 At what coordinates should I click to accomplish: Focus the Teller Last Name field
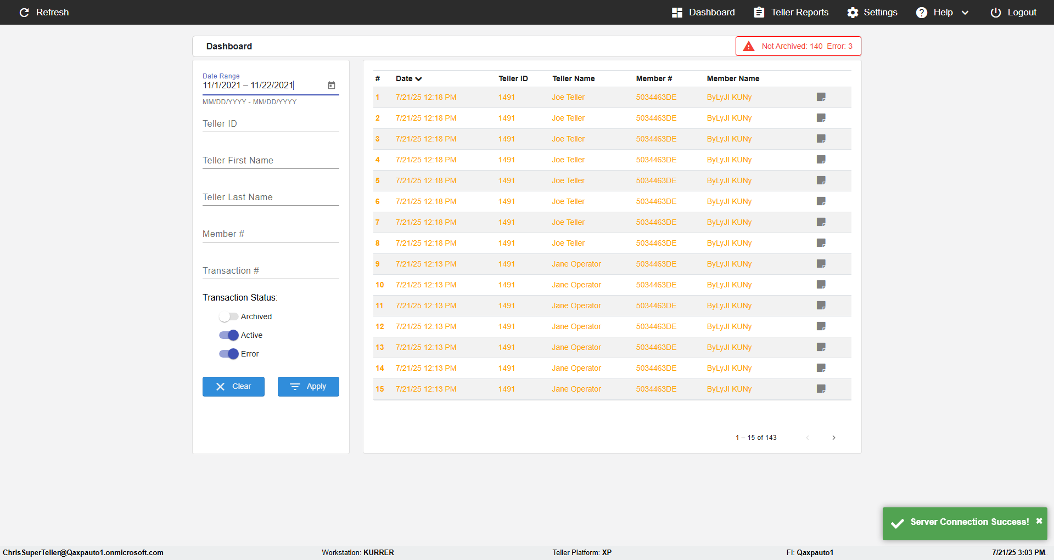tap(271, 197)
